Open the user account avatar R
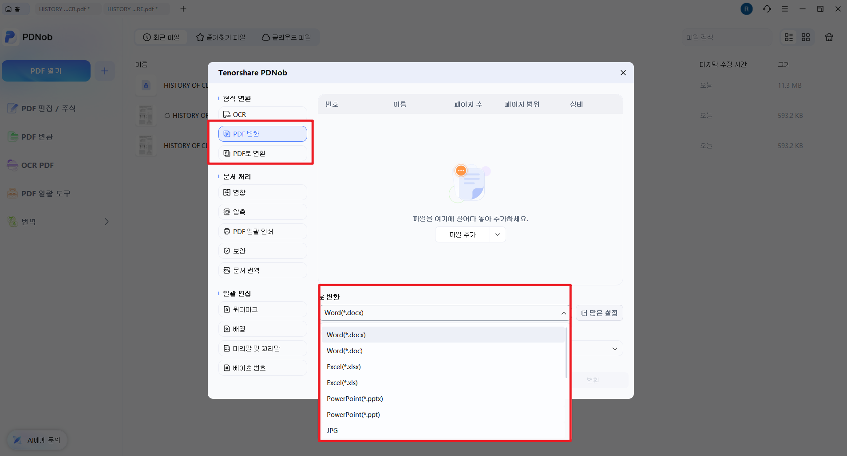 [x=747, y=9]
